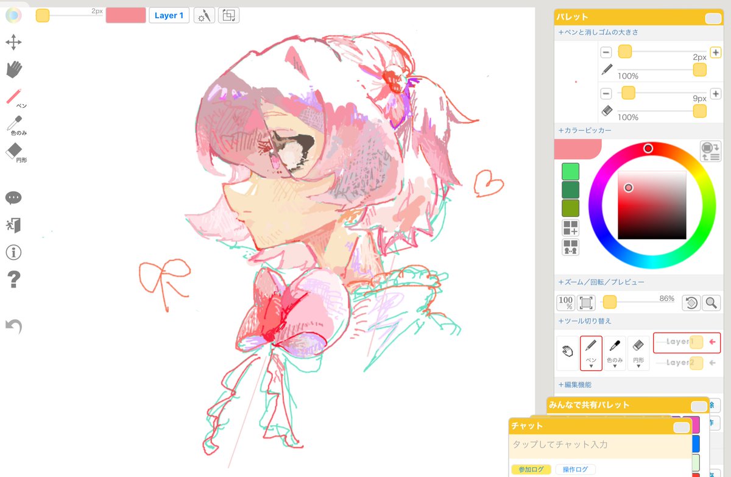Click the exit room door icon

13,225
